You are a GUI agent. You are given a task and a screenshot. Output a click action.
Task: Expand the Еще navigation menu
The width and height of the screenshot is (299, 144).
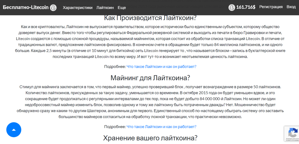122,8
